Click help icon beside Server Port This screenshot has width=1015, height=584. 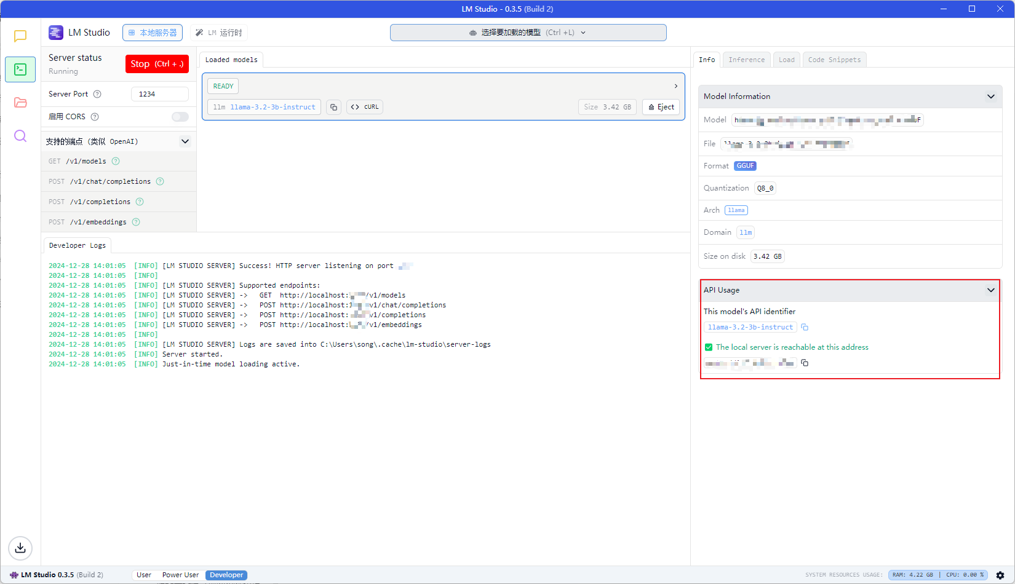97,94
